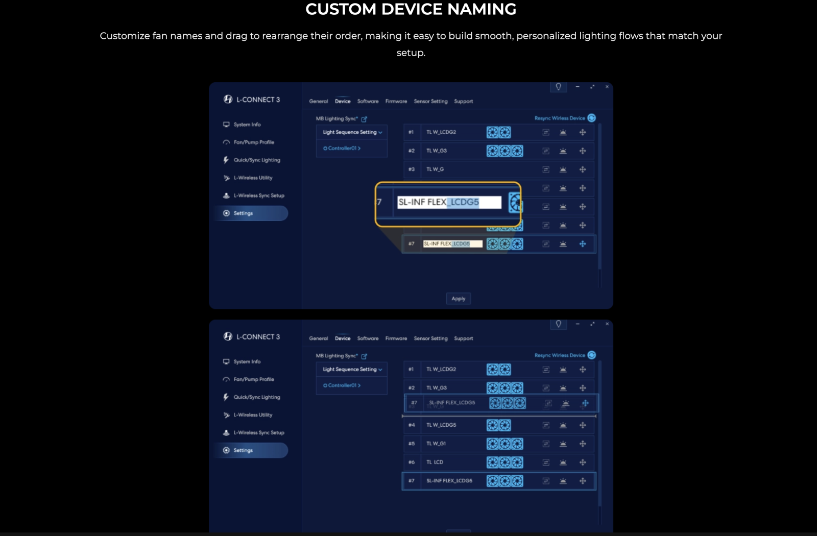Open Sensor Setting tab in lower window

430,338
